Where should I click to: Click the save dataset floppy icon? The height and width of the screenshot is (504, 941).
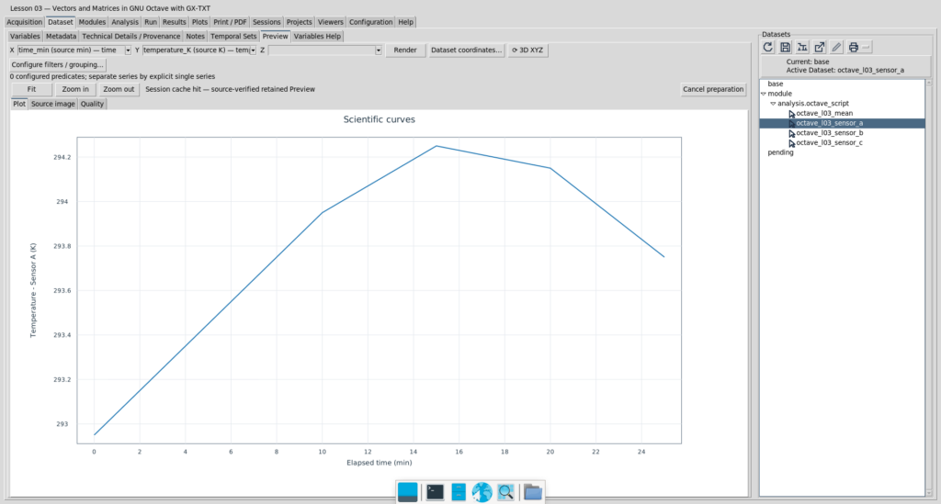pos(785,47)
